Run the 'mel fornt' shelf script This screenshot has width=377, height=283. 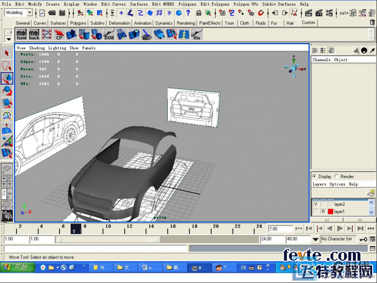[21, 34]
